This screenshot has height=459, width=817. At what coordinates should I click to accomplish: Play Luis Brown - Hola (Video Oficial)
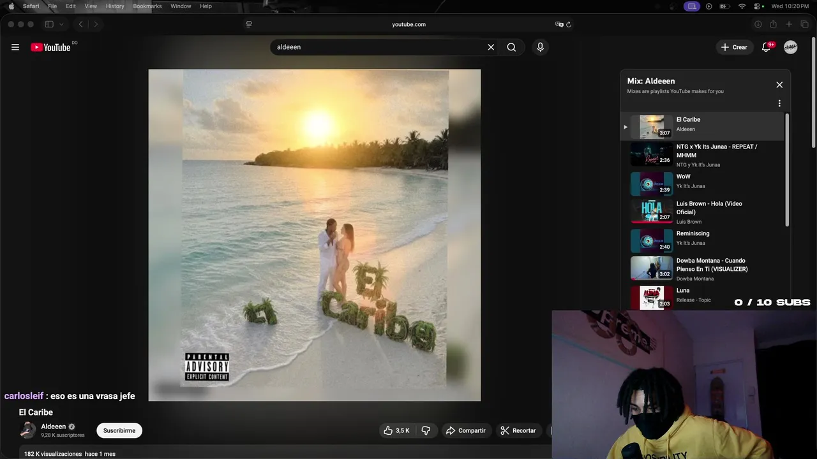pos(702,212)
